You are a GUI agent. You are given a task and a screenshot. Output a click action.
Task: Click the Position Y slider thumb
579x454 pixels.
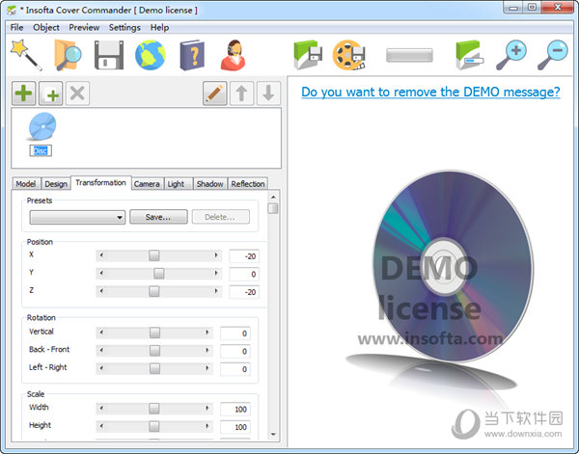click(159, 274)
